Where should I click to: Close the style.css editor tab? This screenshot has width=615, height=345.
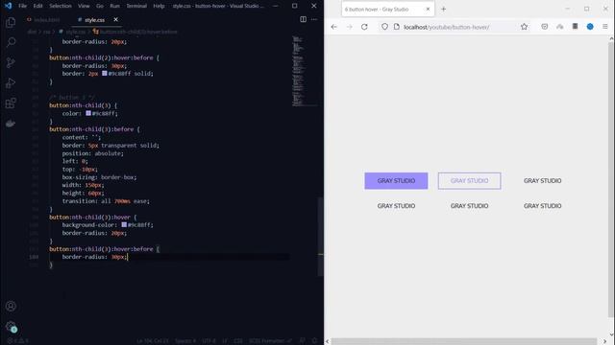tap(115, 19)
